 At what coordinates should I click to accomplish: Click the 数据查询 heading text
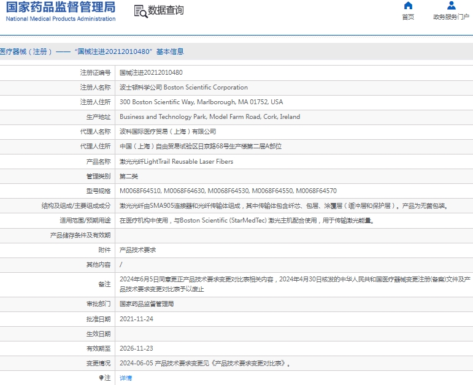(166, 10)
